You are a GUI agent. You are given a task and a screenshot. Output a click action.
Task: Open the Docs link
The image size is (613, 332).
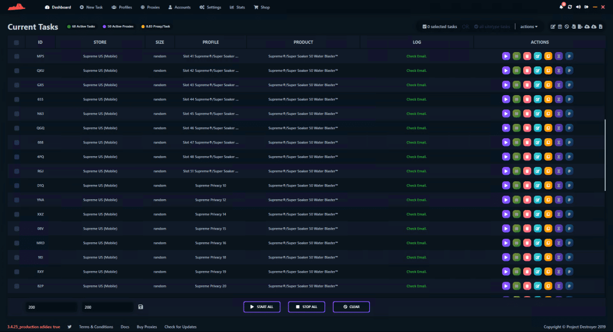pos(125,327)
